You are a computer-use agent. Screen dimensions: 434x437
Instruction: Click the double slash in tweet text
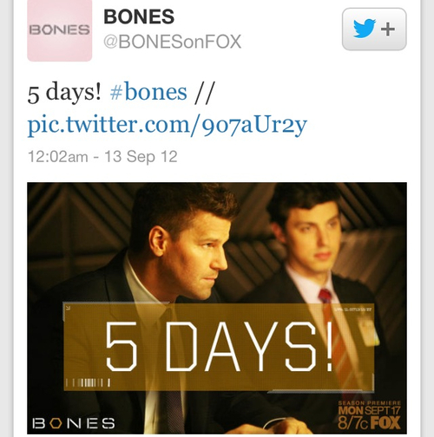coord(205,93)
